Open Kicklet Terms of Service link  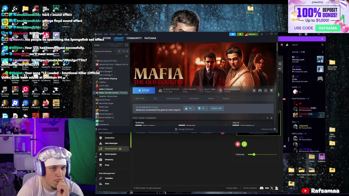[250, 188]
